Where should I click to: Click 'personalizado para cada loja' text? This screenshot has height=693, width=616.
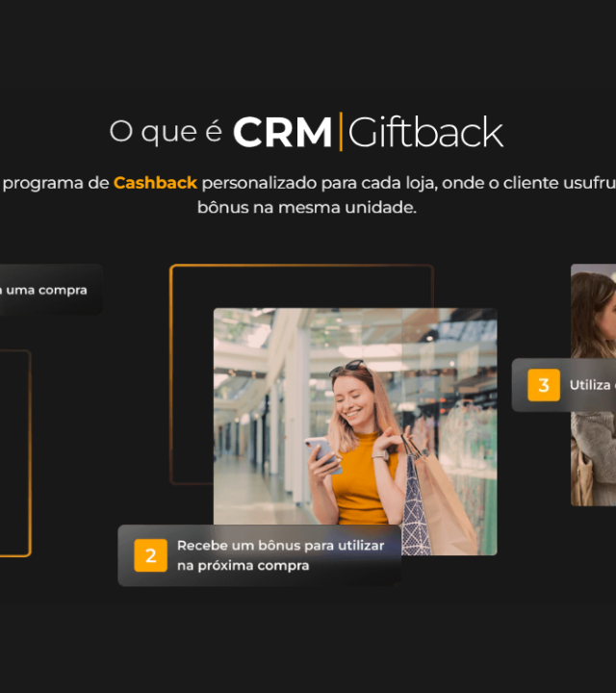coord(320,183)
